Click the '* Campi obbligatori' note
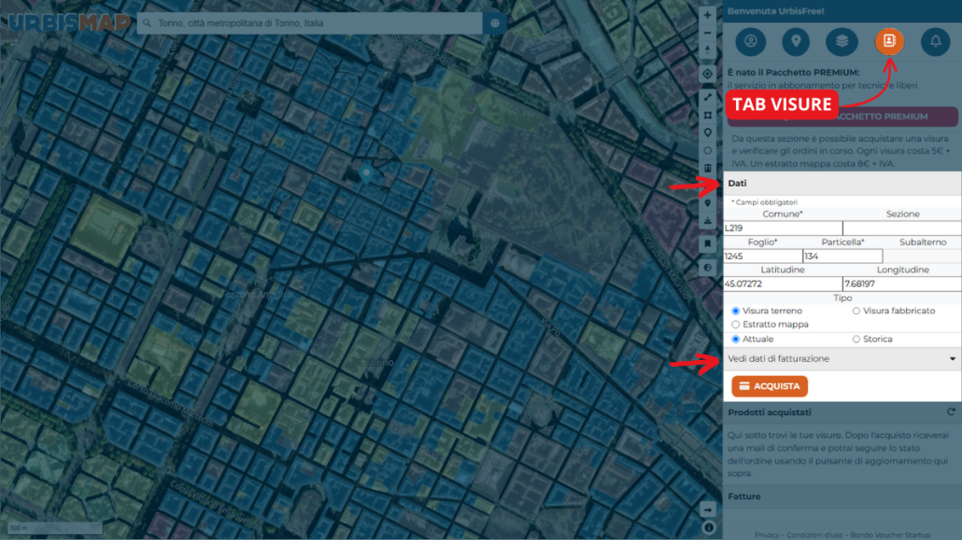Viewport: 962px width, 540px height. pyautogui.click(x=764, y=202)
